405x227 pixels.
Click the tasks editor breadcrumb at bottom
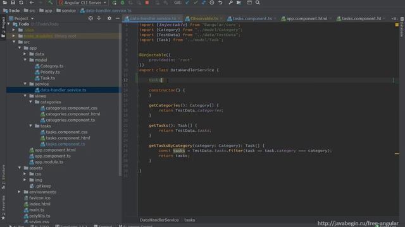pyautogui.click(x=190, y=220)
